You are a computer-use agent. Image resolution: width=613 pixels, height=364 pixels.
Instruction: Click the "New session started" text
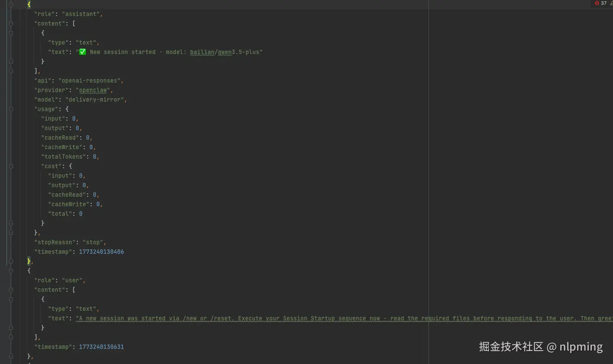[123, 52]
